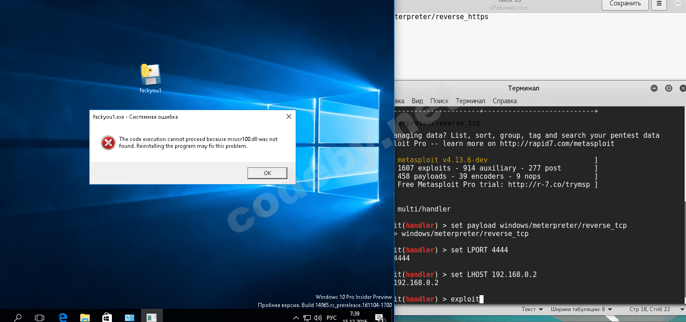Minimize the Терминал window
The height and width of the screenshot is (322, 686).
654,88
